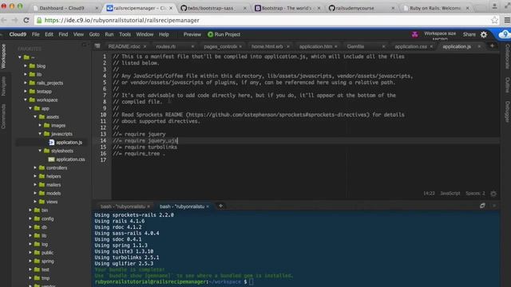The image size is (511, 287).
Task: Open the Chrome hamburger menu icon
Action: click(507, 20)
